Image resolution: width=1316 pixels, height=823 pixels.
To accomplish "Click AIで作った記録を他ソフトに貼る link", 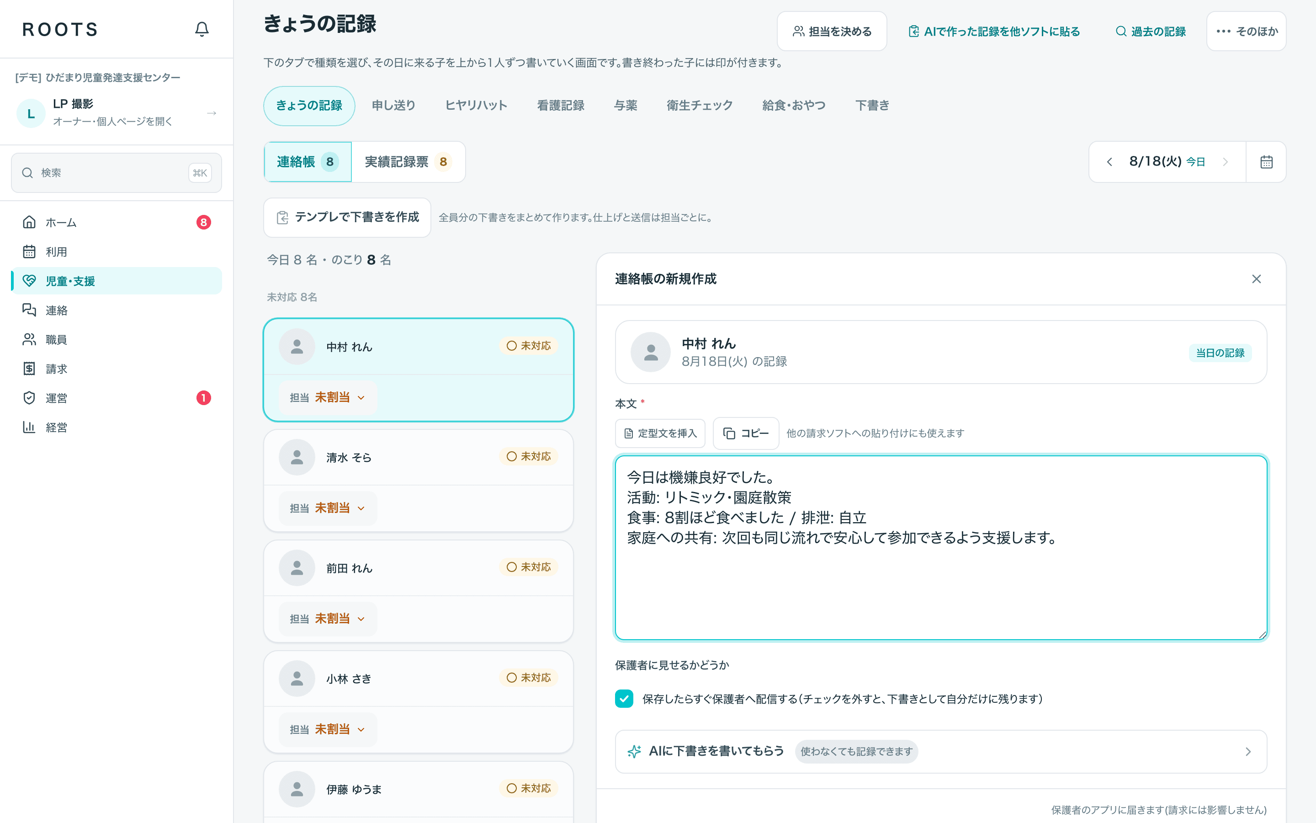I will [x=994, y=32].
